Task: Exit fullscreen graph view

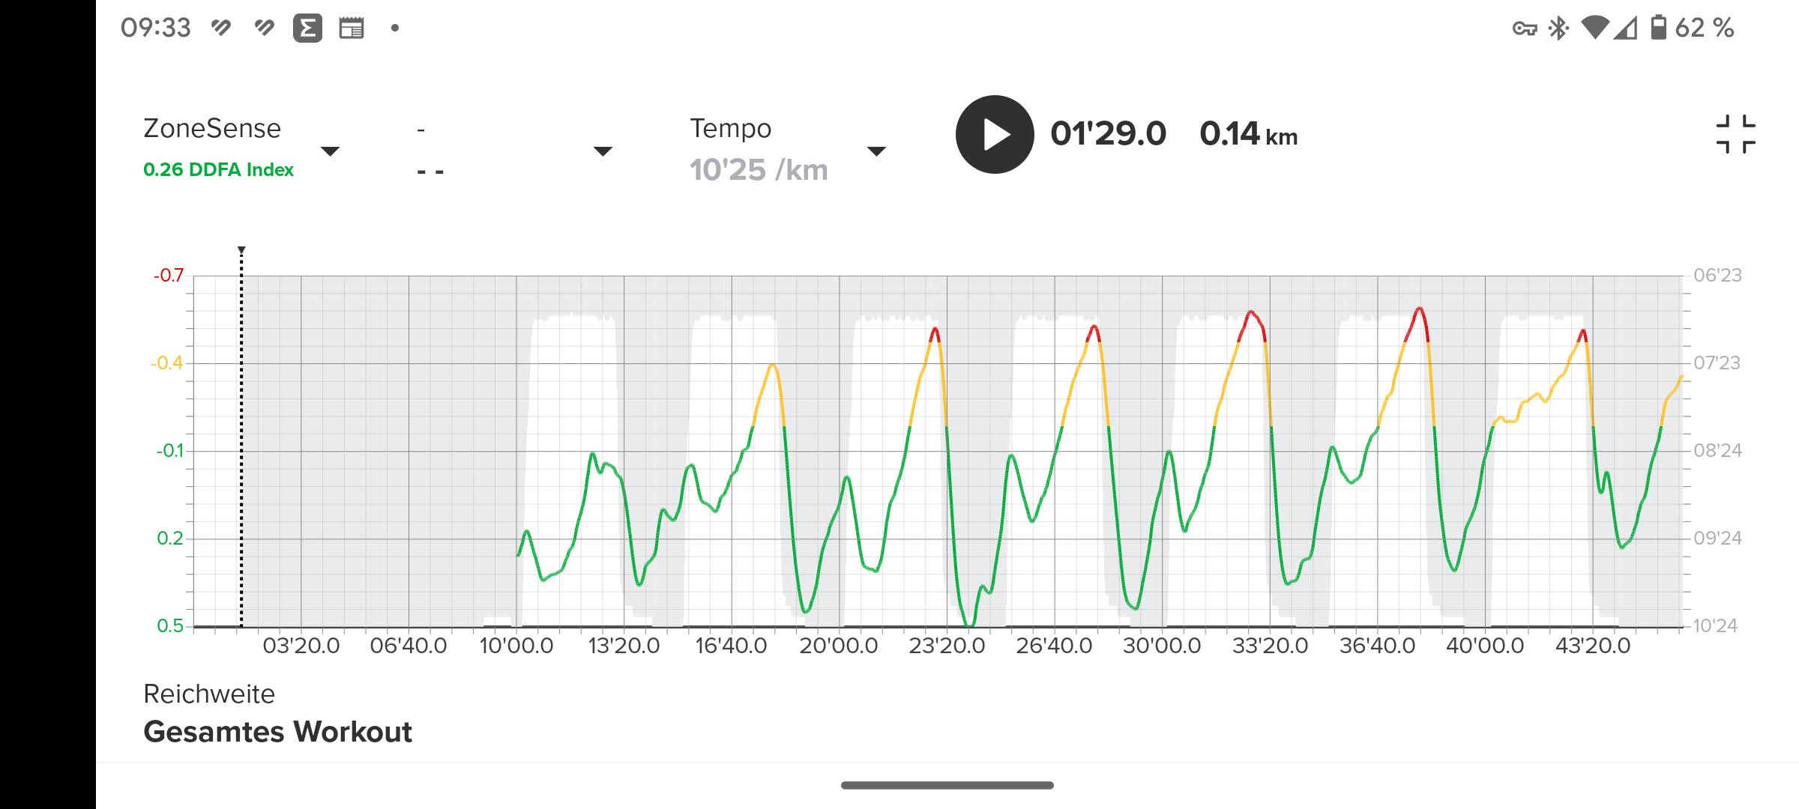Action: tap(1735, 135)
